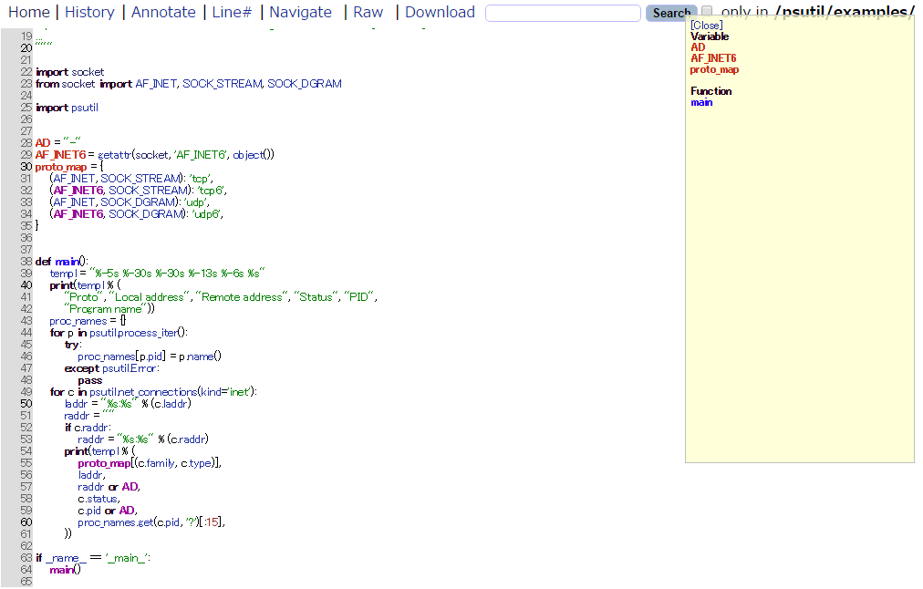Jump to variable AD in navigation popup
This screenshot has width=923, height=589.
coord(698,47)
